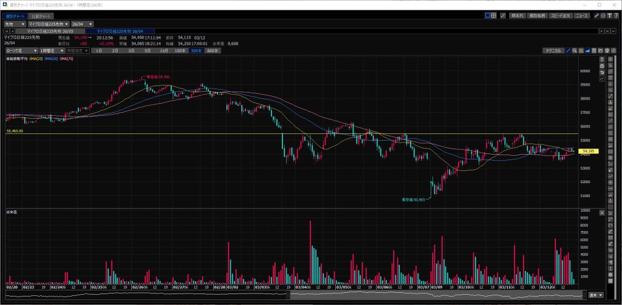The height and width of the screenshot is (305, 622).
Task: Switch to the 比較チャート tab
Action: (42, 15)
